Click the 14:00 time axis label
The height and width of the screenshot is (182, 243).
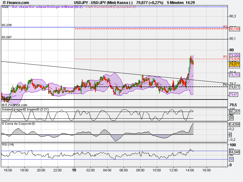pos(190,170)
